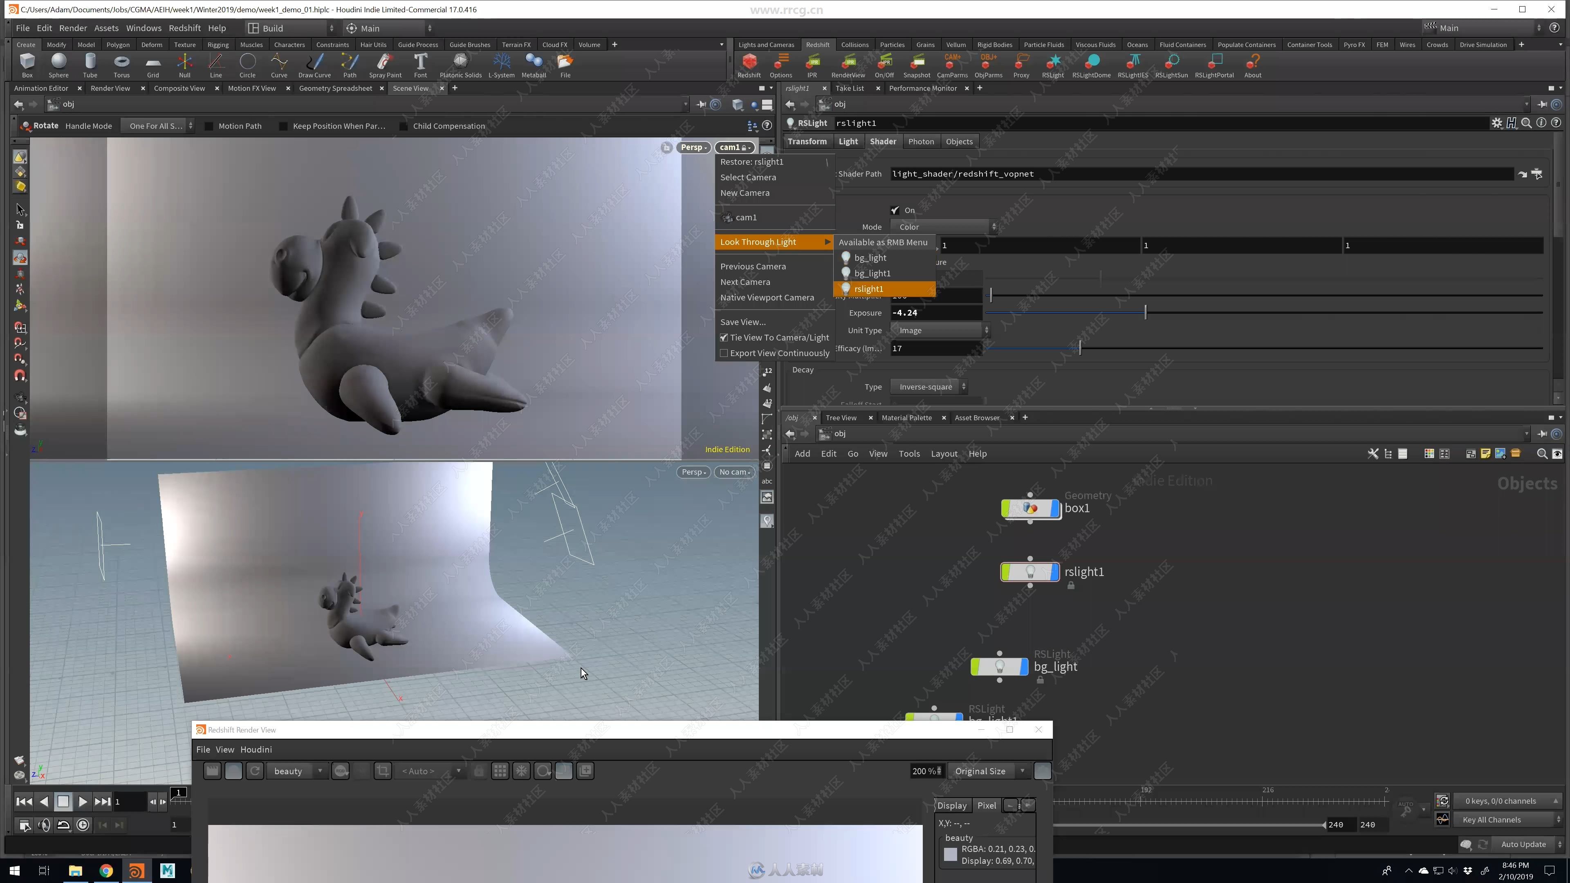The height and width of the screenshot is (883, 1570).
Task: Uncheck Tie View To Camera/Light
Action: (x=724, y=338)
